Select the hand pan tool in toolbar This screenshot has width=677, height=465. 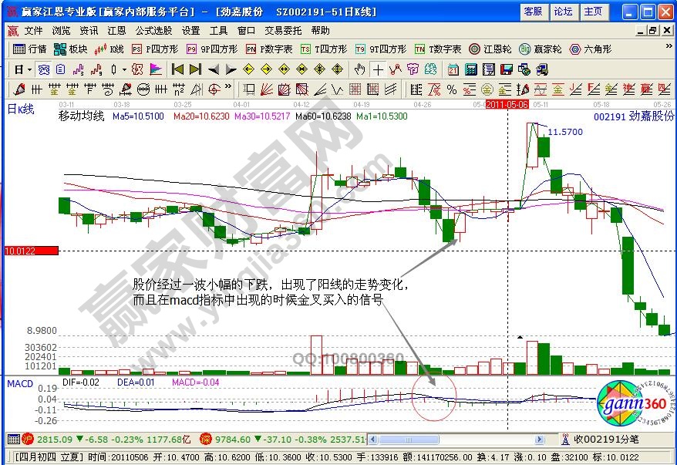[x=359, y=71]
